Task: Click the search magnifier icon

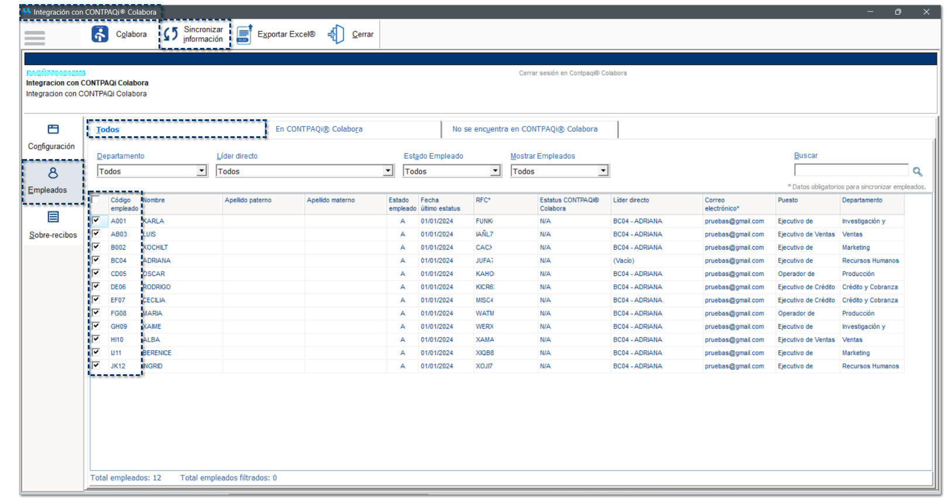Action: 917,171
